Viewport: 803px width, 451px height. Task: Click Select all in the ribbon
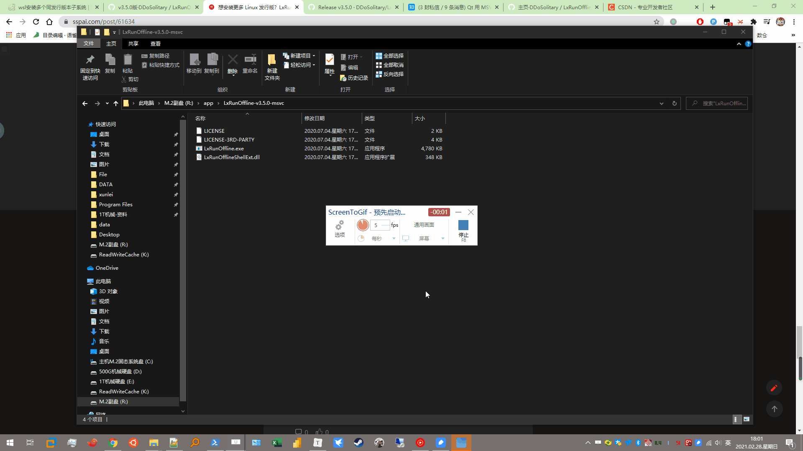pos(389,56)
